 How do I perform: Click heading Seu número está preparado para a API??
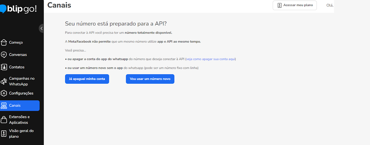[x=116, y=24]
